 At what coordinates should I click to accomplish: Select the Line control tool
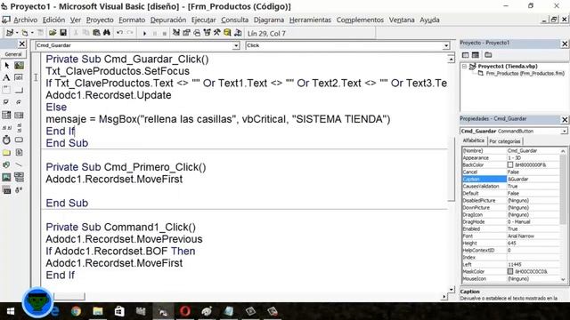(19, 164)
